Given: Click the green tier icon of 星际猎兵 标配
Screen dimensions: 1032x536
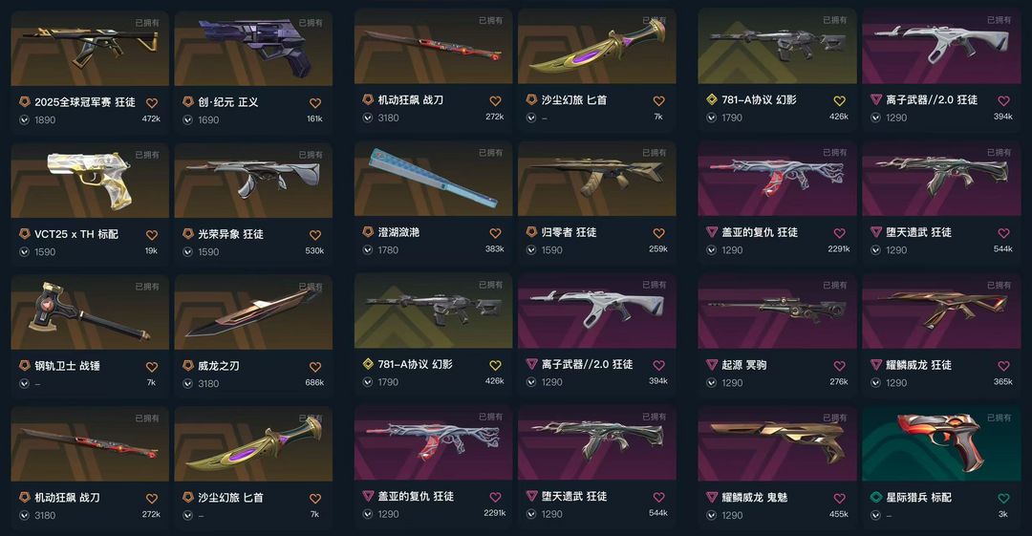Looking at the screenshot, I should pos(875,497).
